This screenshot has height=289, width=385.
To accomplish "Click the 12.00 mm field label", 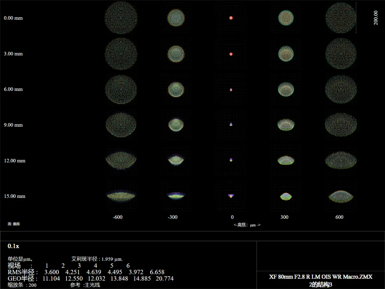I will tap(15, 161).
